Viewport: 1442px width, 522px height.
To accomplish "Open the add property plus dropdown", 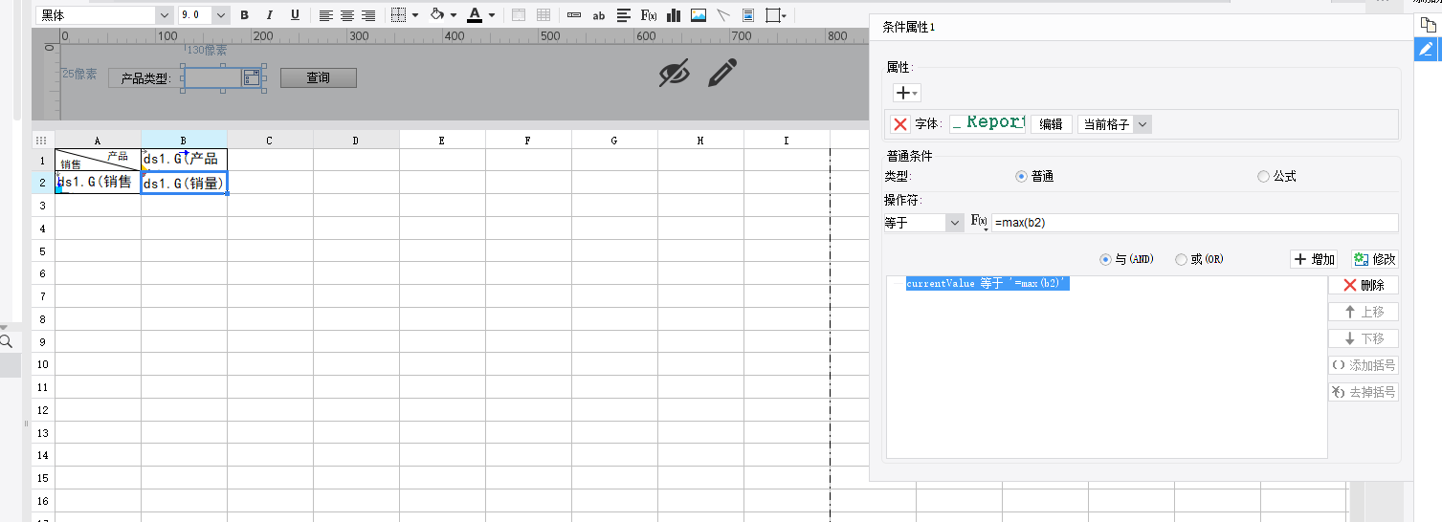I will click(907, 93).
